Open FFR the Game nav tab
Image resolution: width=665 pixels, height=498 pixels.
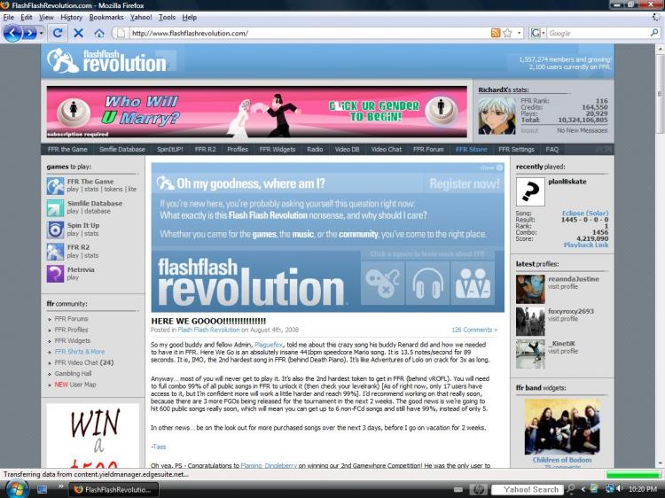tap(67, 149)
